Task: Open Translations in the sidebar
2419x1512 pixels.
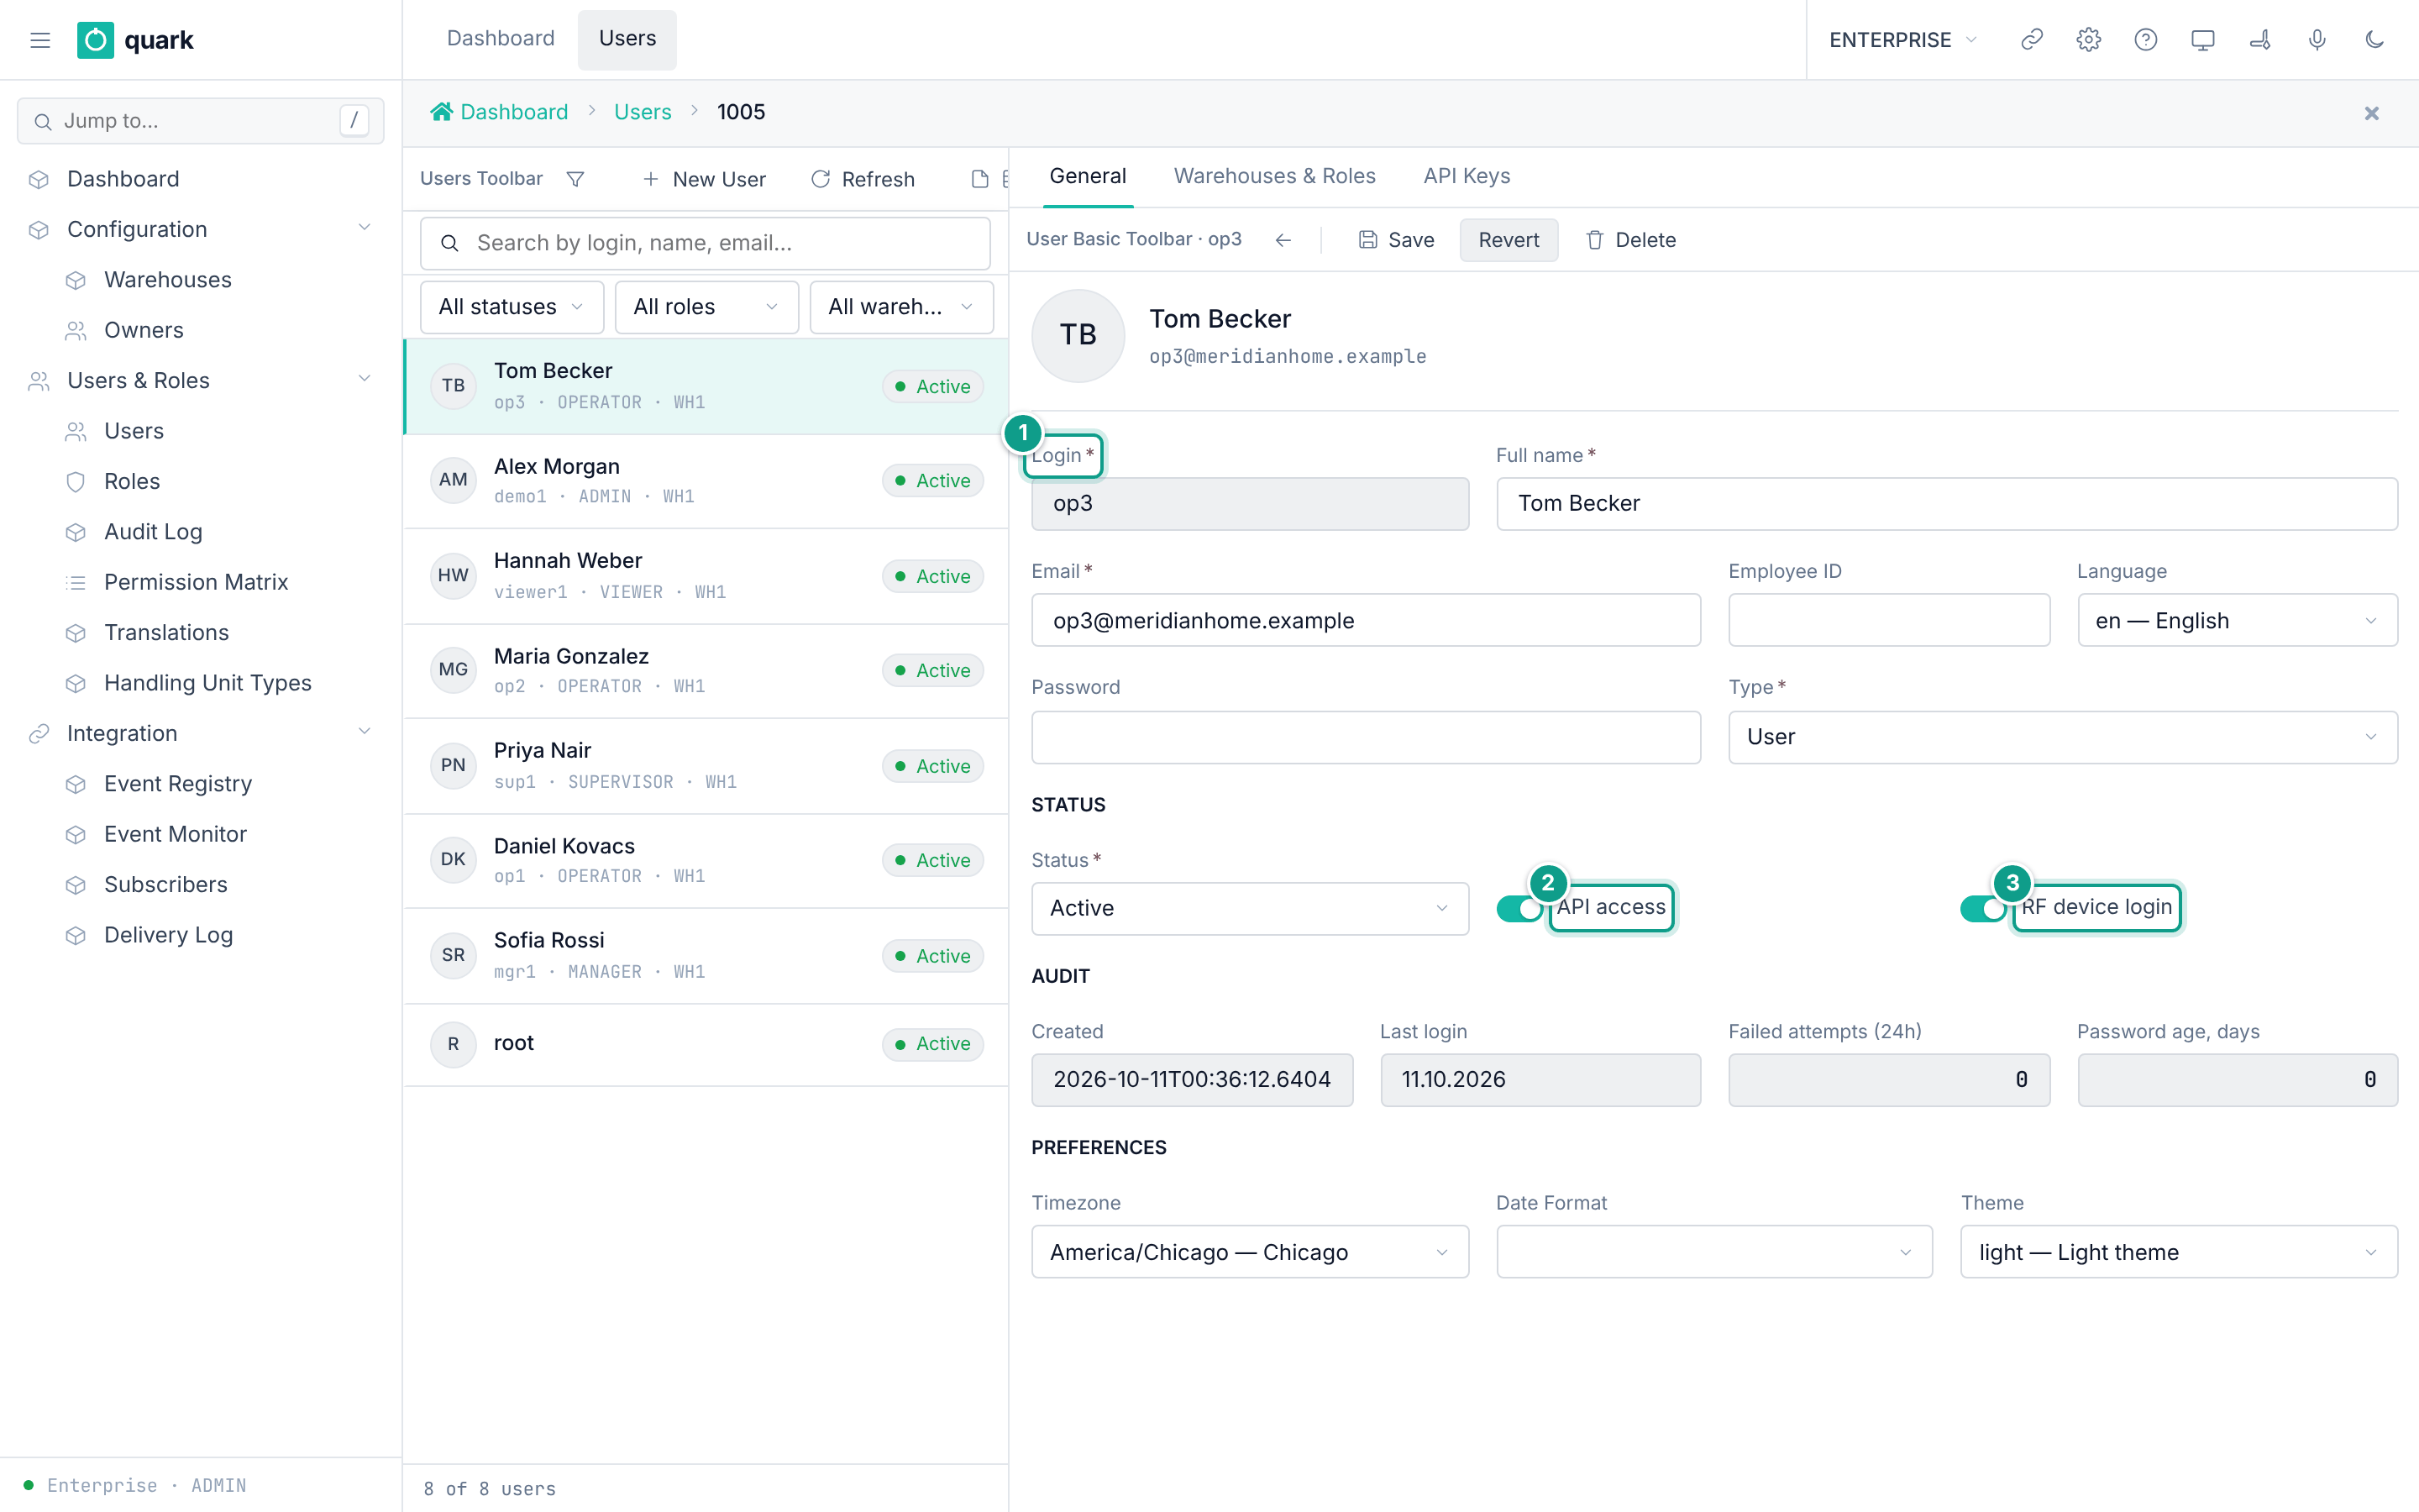Action: (x=166, y=633)
